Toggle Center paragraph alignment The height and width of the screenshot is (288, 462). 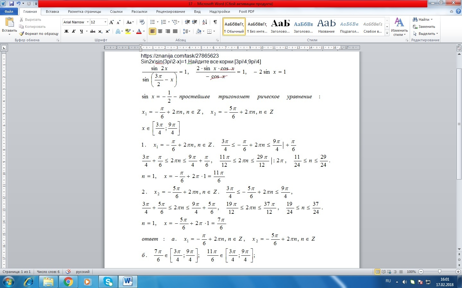click(160, 31)
